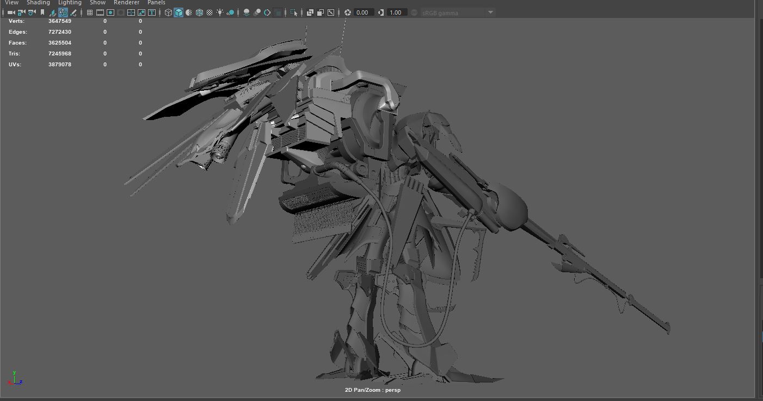Viewport: 763px width, 401px height.
Task: Toggle the Lock Camera icon
Action: pyautogui.click(x=21, y=12)
